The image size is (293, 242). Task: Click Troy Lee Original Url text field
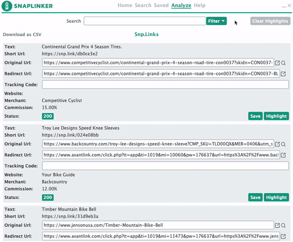[158, 144]
